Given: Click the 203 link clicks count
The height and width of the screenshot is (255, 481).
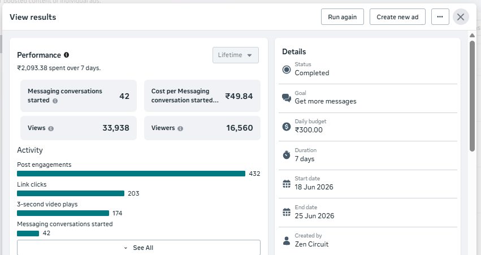Looking at the screenshot, I should 133,193.
